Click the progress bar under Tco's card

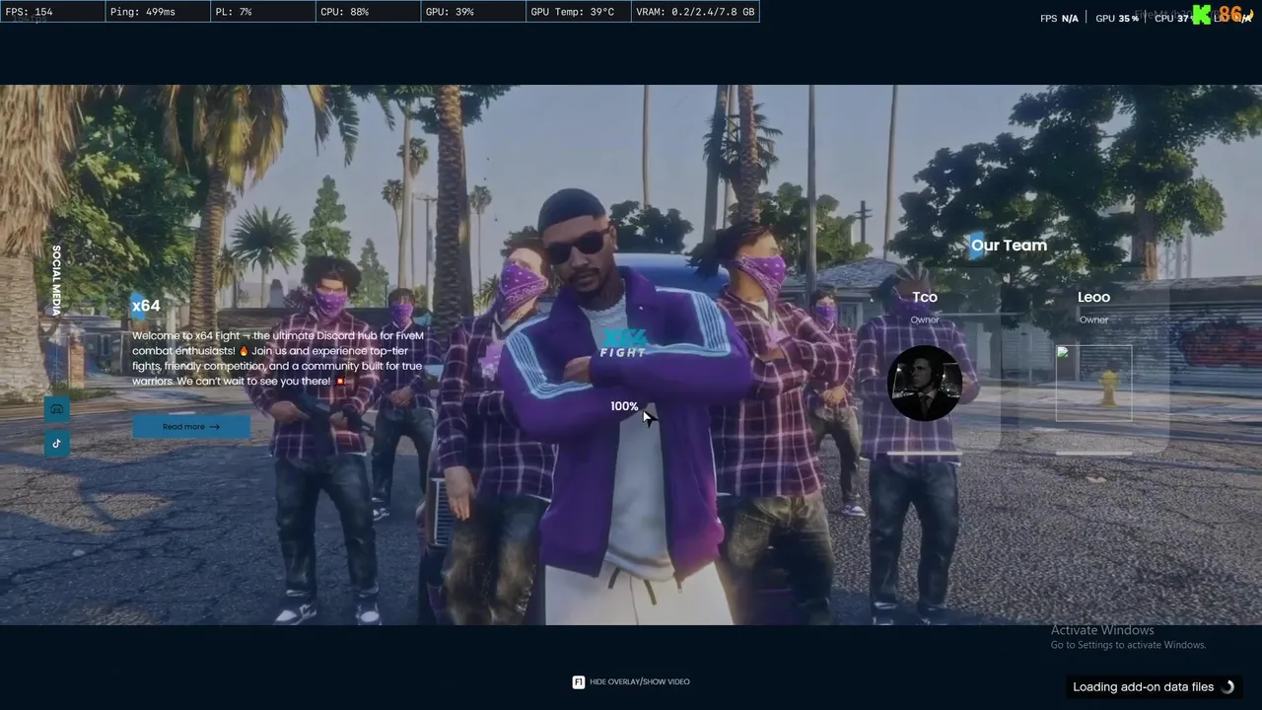coord(925,454)
